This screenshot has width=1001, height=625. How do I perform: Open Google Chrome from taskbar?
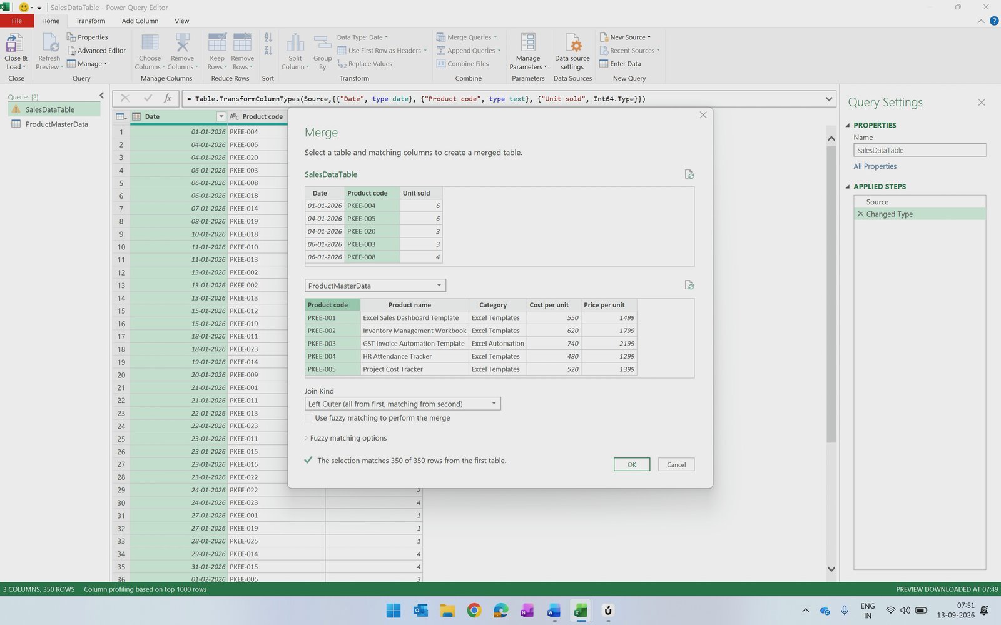[474, 611]
